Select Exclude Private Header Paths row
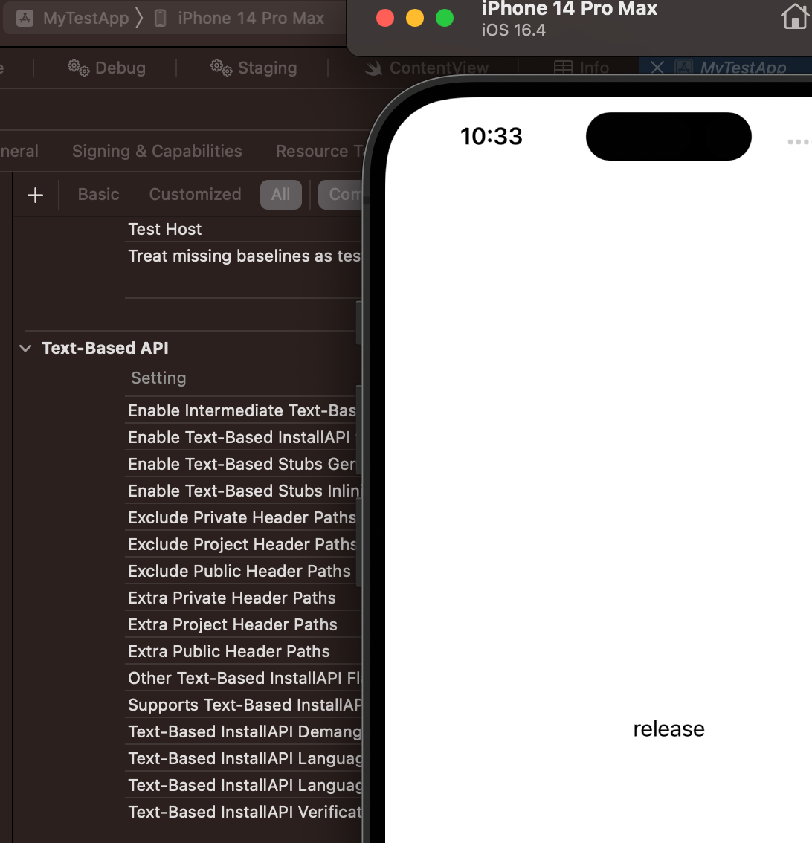The image size is (812, 843). [242, 517]
